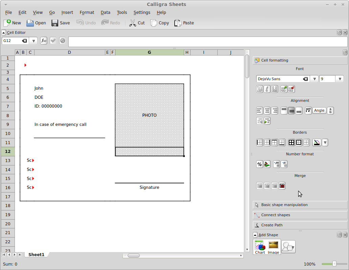Open the font size dropdown
Viewport: 349px width, 270px height.
pyautogui.click(x=340, y=79)
